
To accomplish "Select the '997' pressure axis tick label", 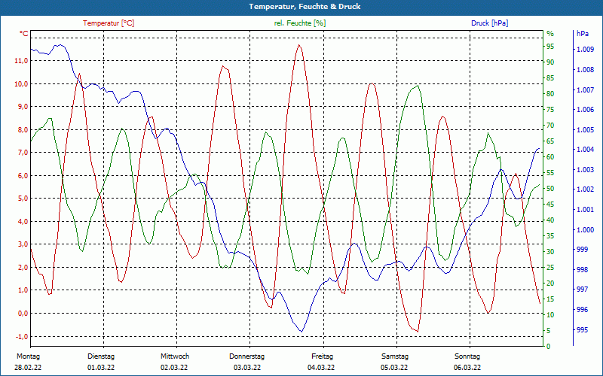I will (582, 290).
